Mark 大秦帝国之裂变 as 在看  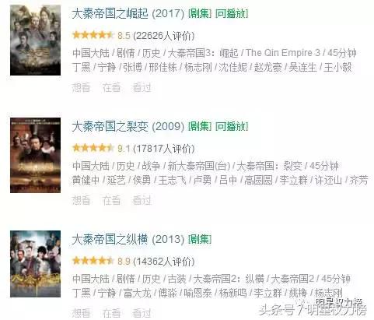[x=111, y=200]
